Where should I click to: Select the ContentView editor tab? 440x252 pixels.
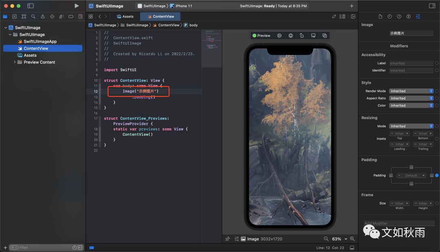point(161,17)
